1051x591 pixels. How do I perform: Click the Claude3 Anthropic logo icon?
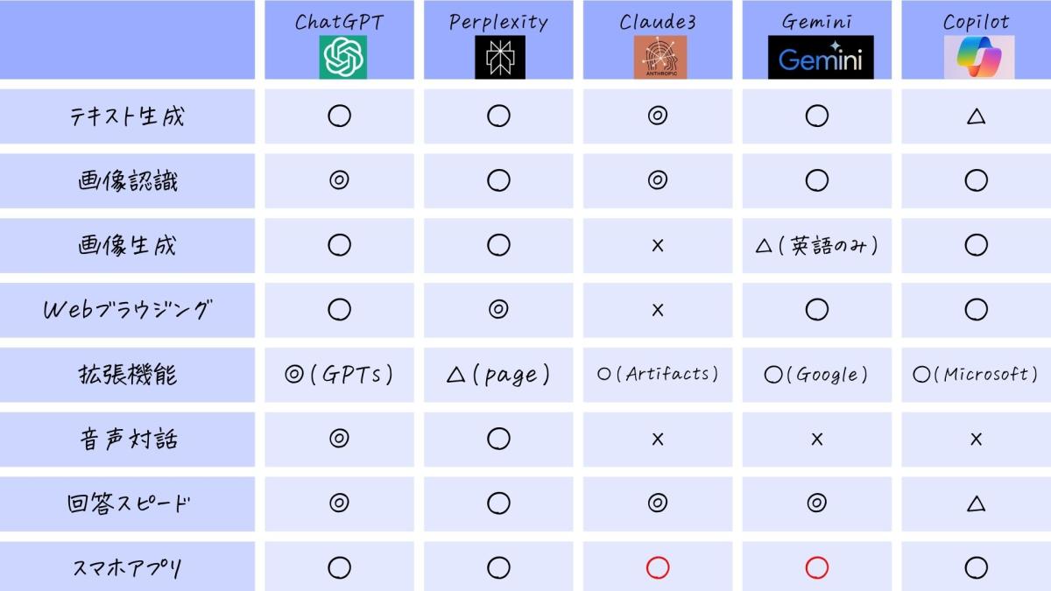pyautogui.click(x=660, y=58)
